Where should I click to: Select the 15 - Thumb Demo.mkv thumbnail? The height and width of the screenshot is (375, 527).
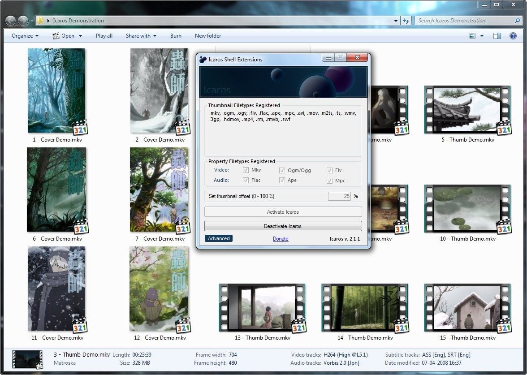coord(467,309)
